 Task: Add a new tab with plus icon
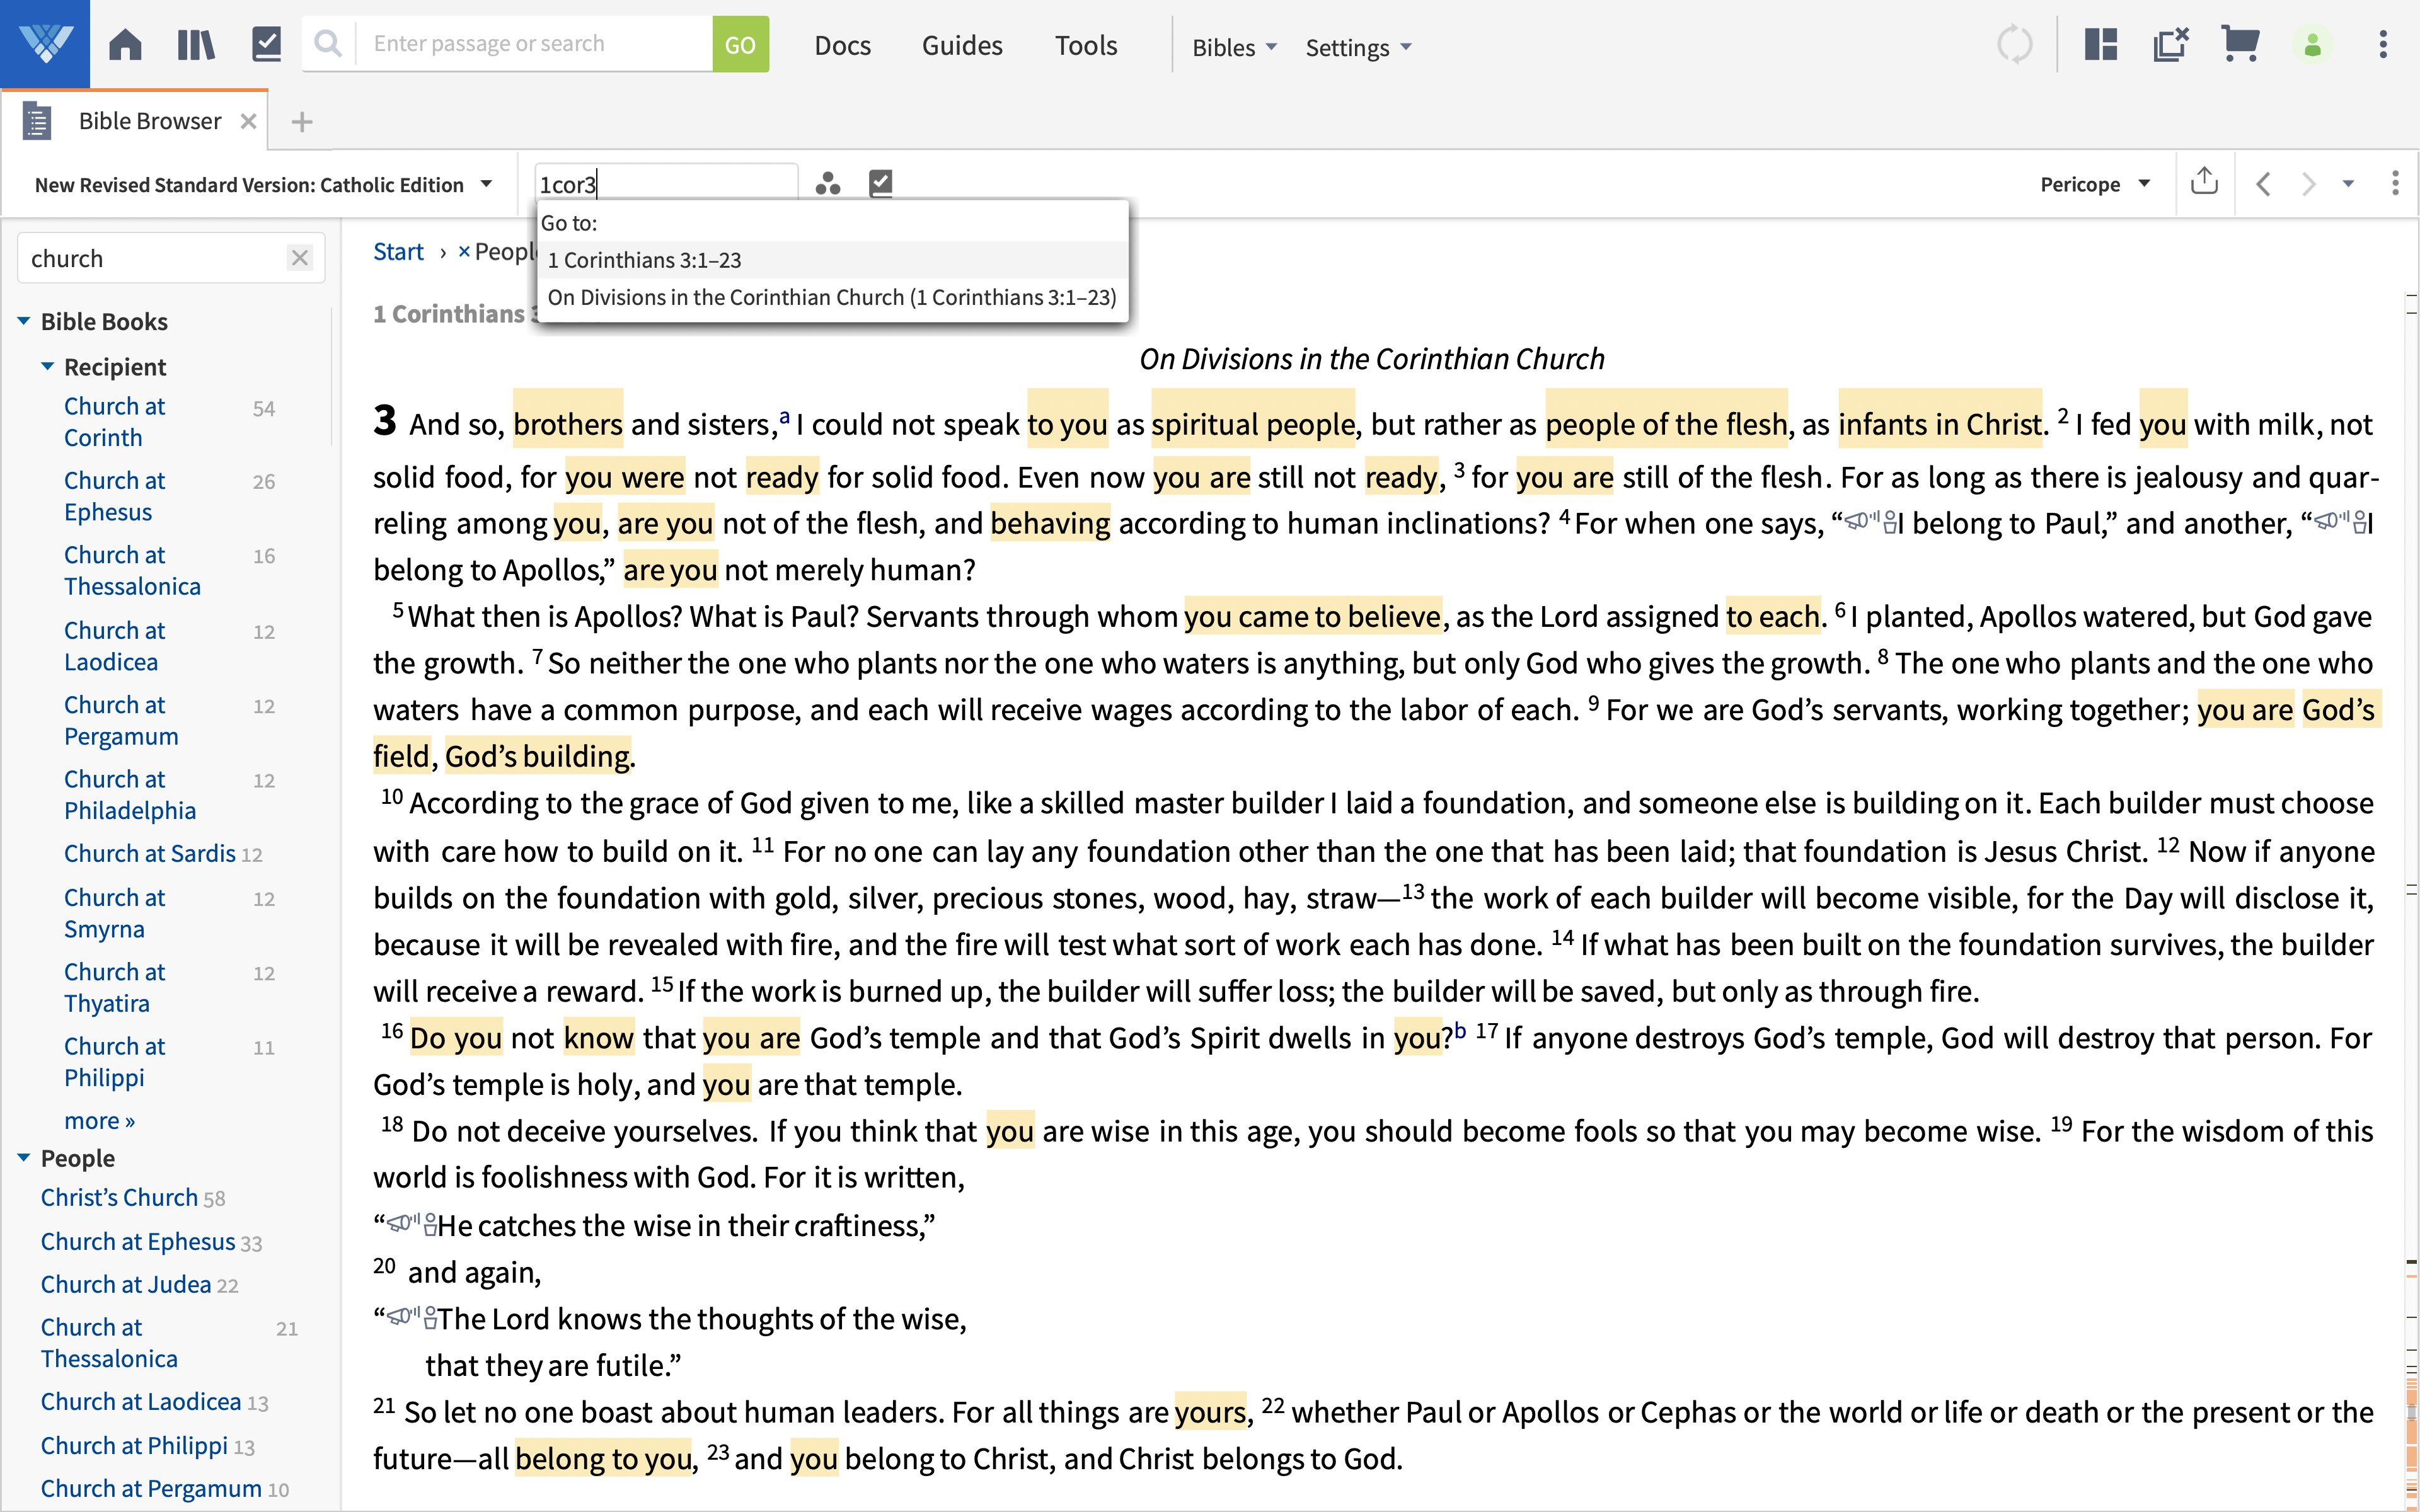click(302, 122)
